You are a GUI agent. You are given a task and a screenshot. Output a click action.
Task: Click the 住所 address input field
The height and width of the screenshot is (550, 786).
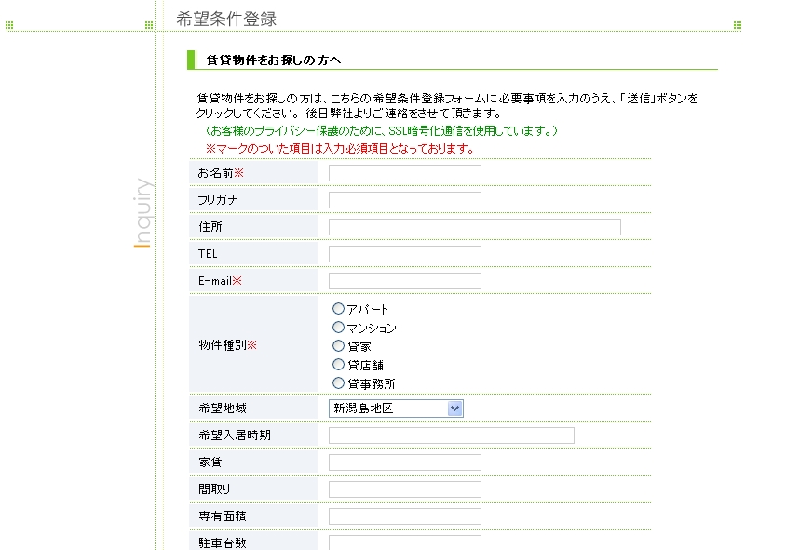click(475, 227)
